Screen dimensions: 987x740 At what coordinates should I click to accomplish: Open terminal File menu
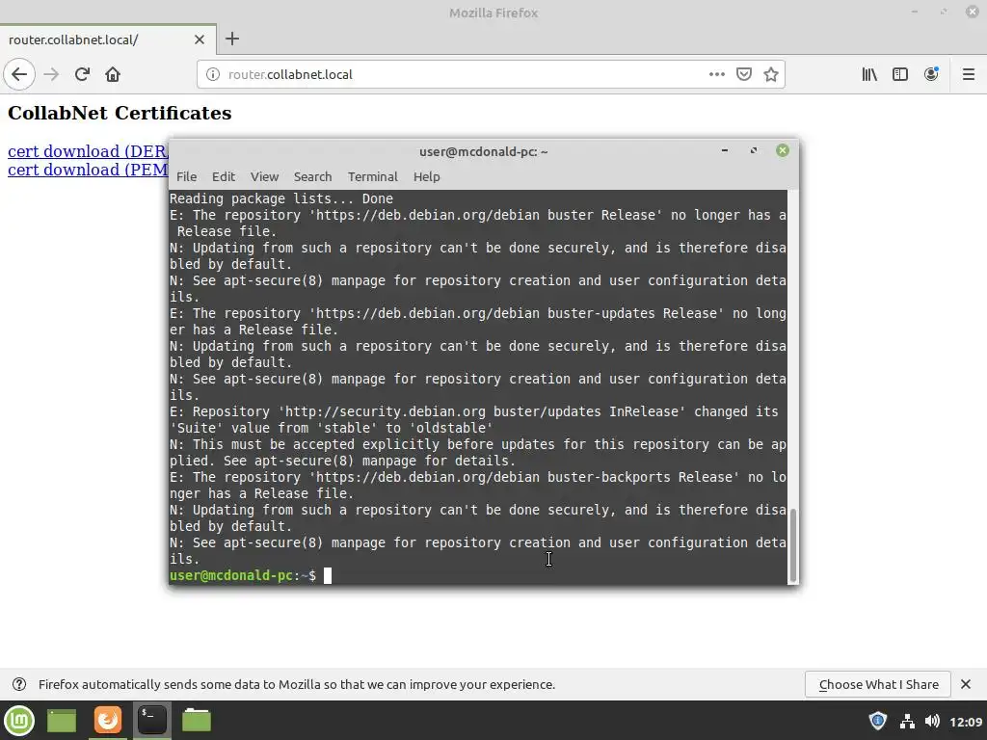pyautogui.click(x=186, y=177)
